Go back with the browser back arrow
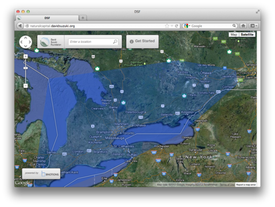 click(19, 26)
